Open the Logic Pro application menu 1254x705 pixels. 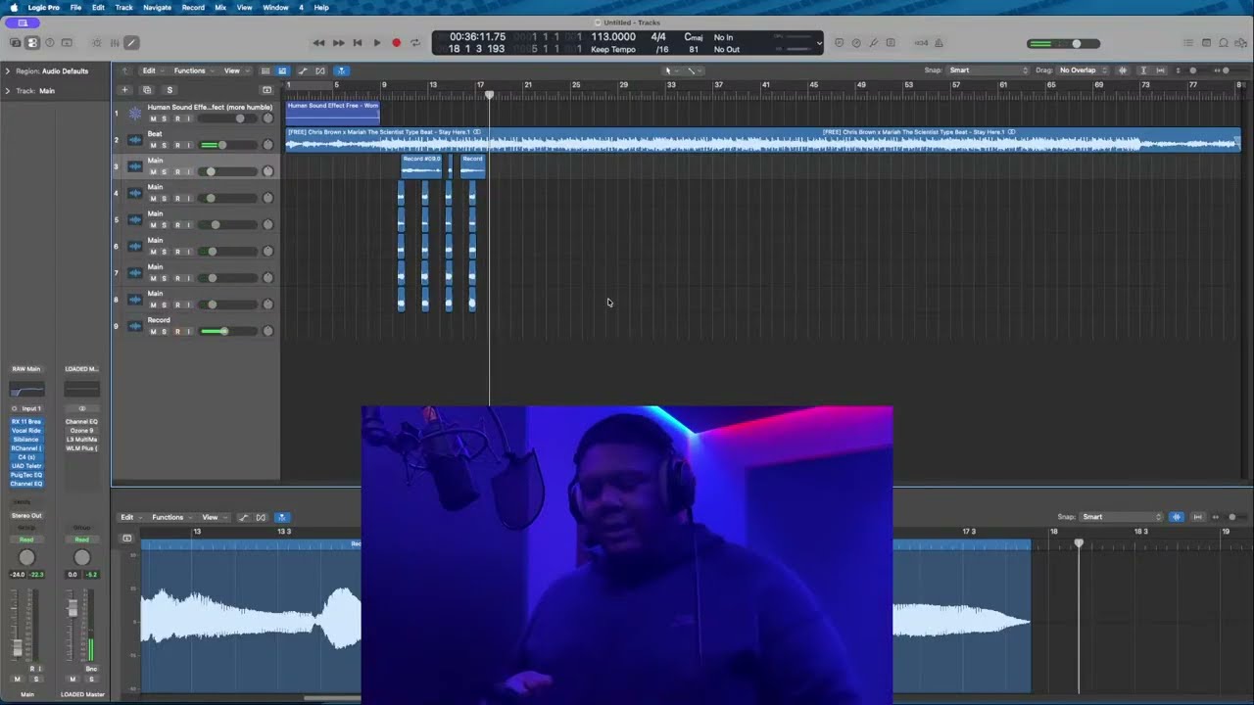pyautogui.click(x=43, y=7)
